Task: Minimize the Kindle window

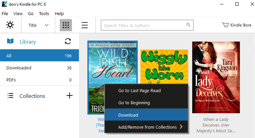Action: (222, 4)
